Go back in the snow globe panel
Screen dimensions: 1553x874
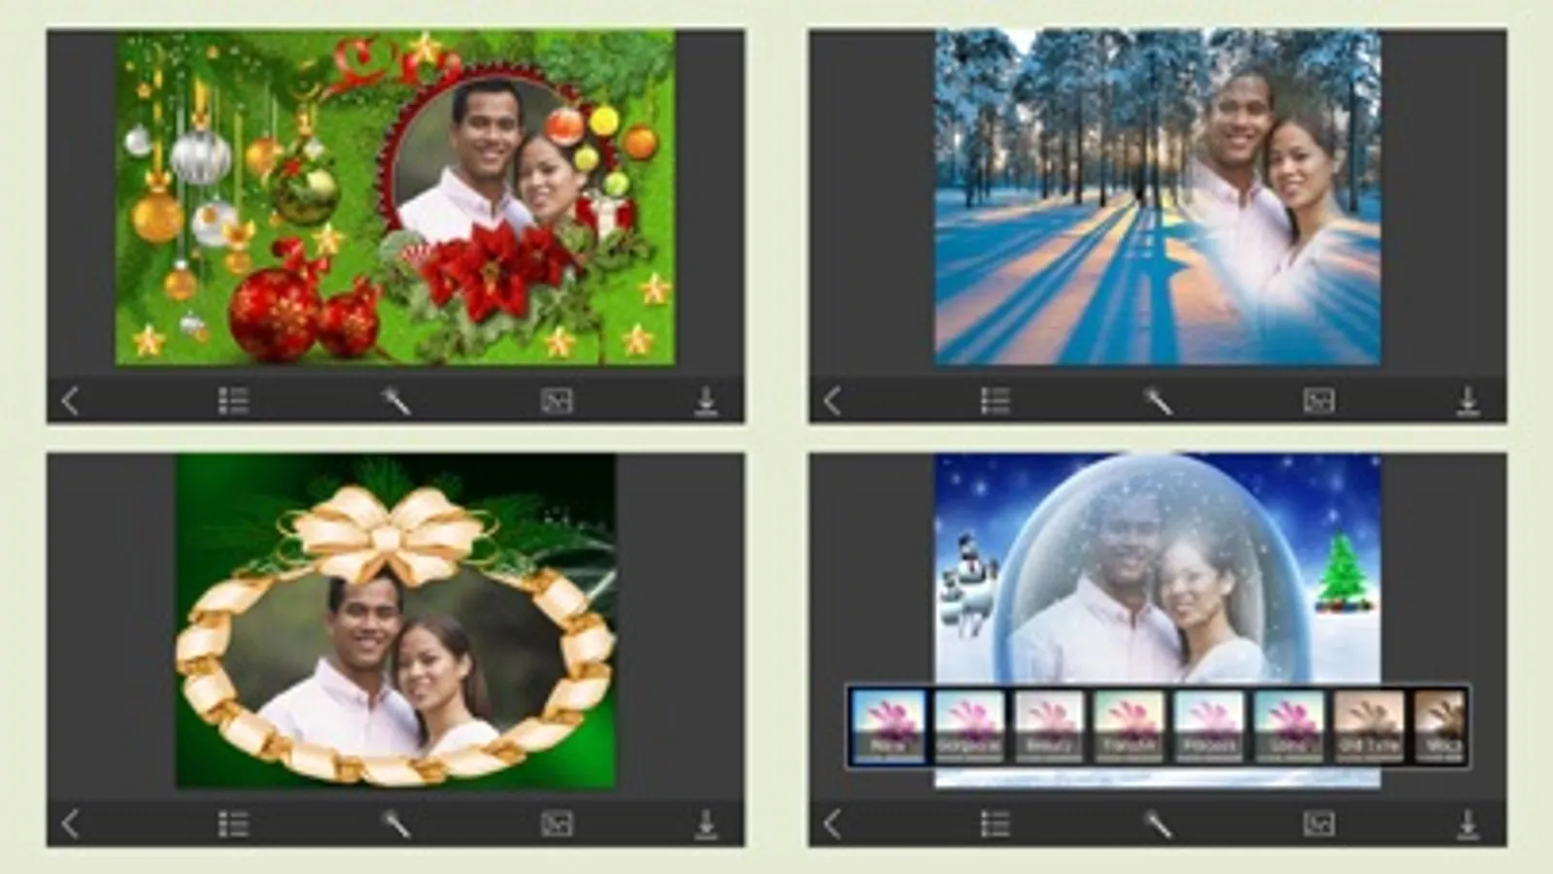[832, 824]
